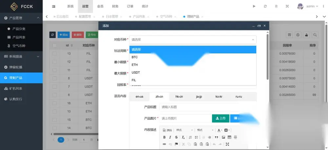Check the row with id 11

[54, 70]
